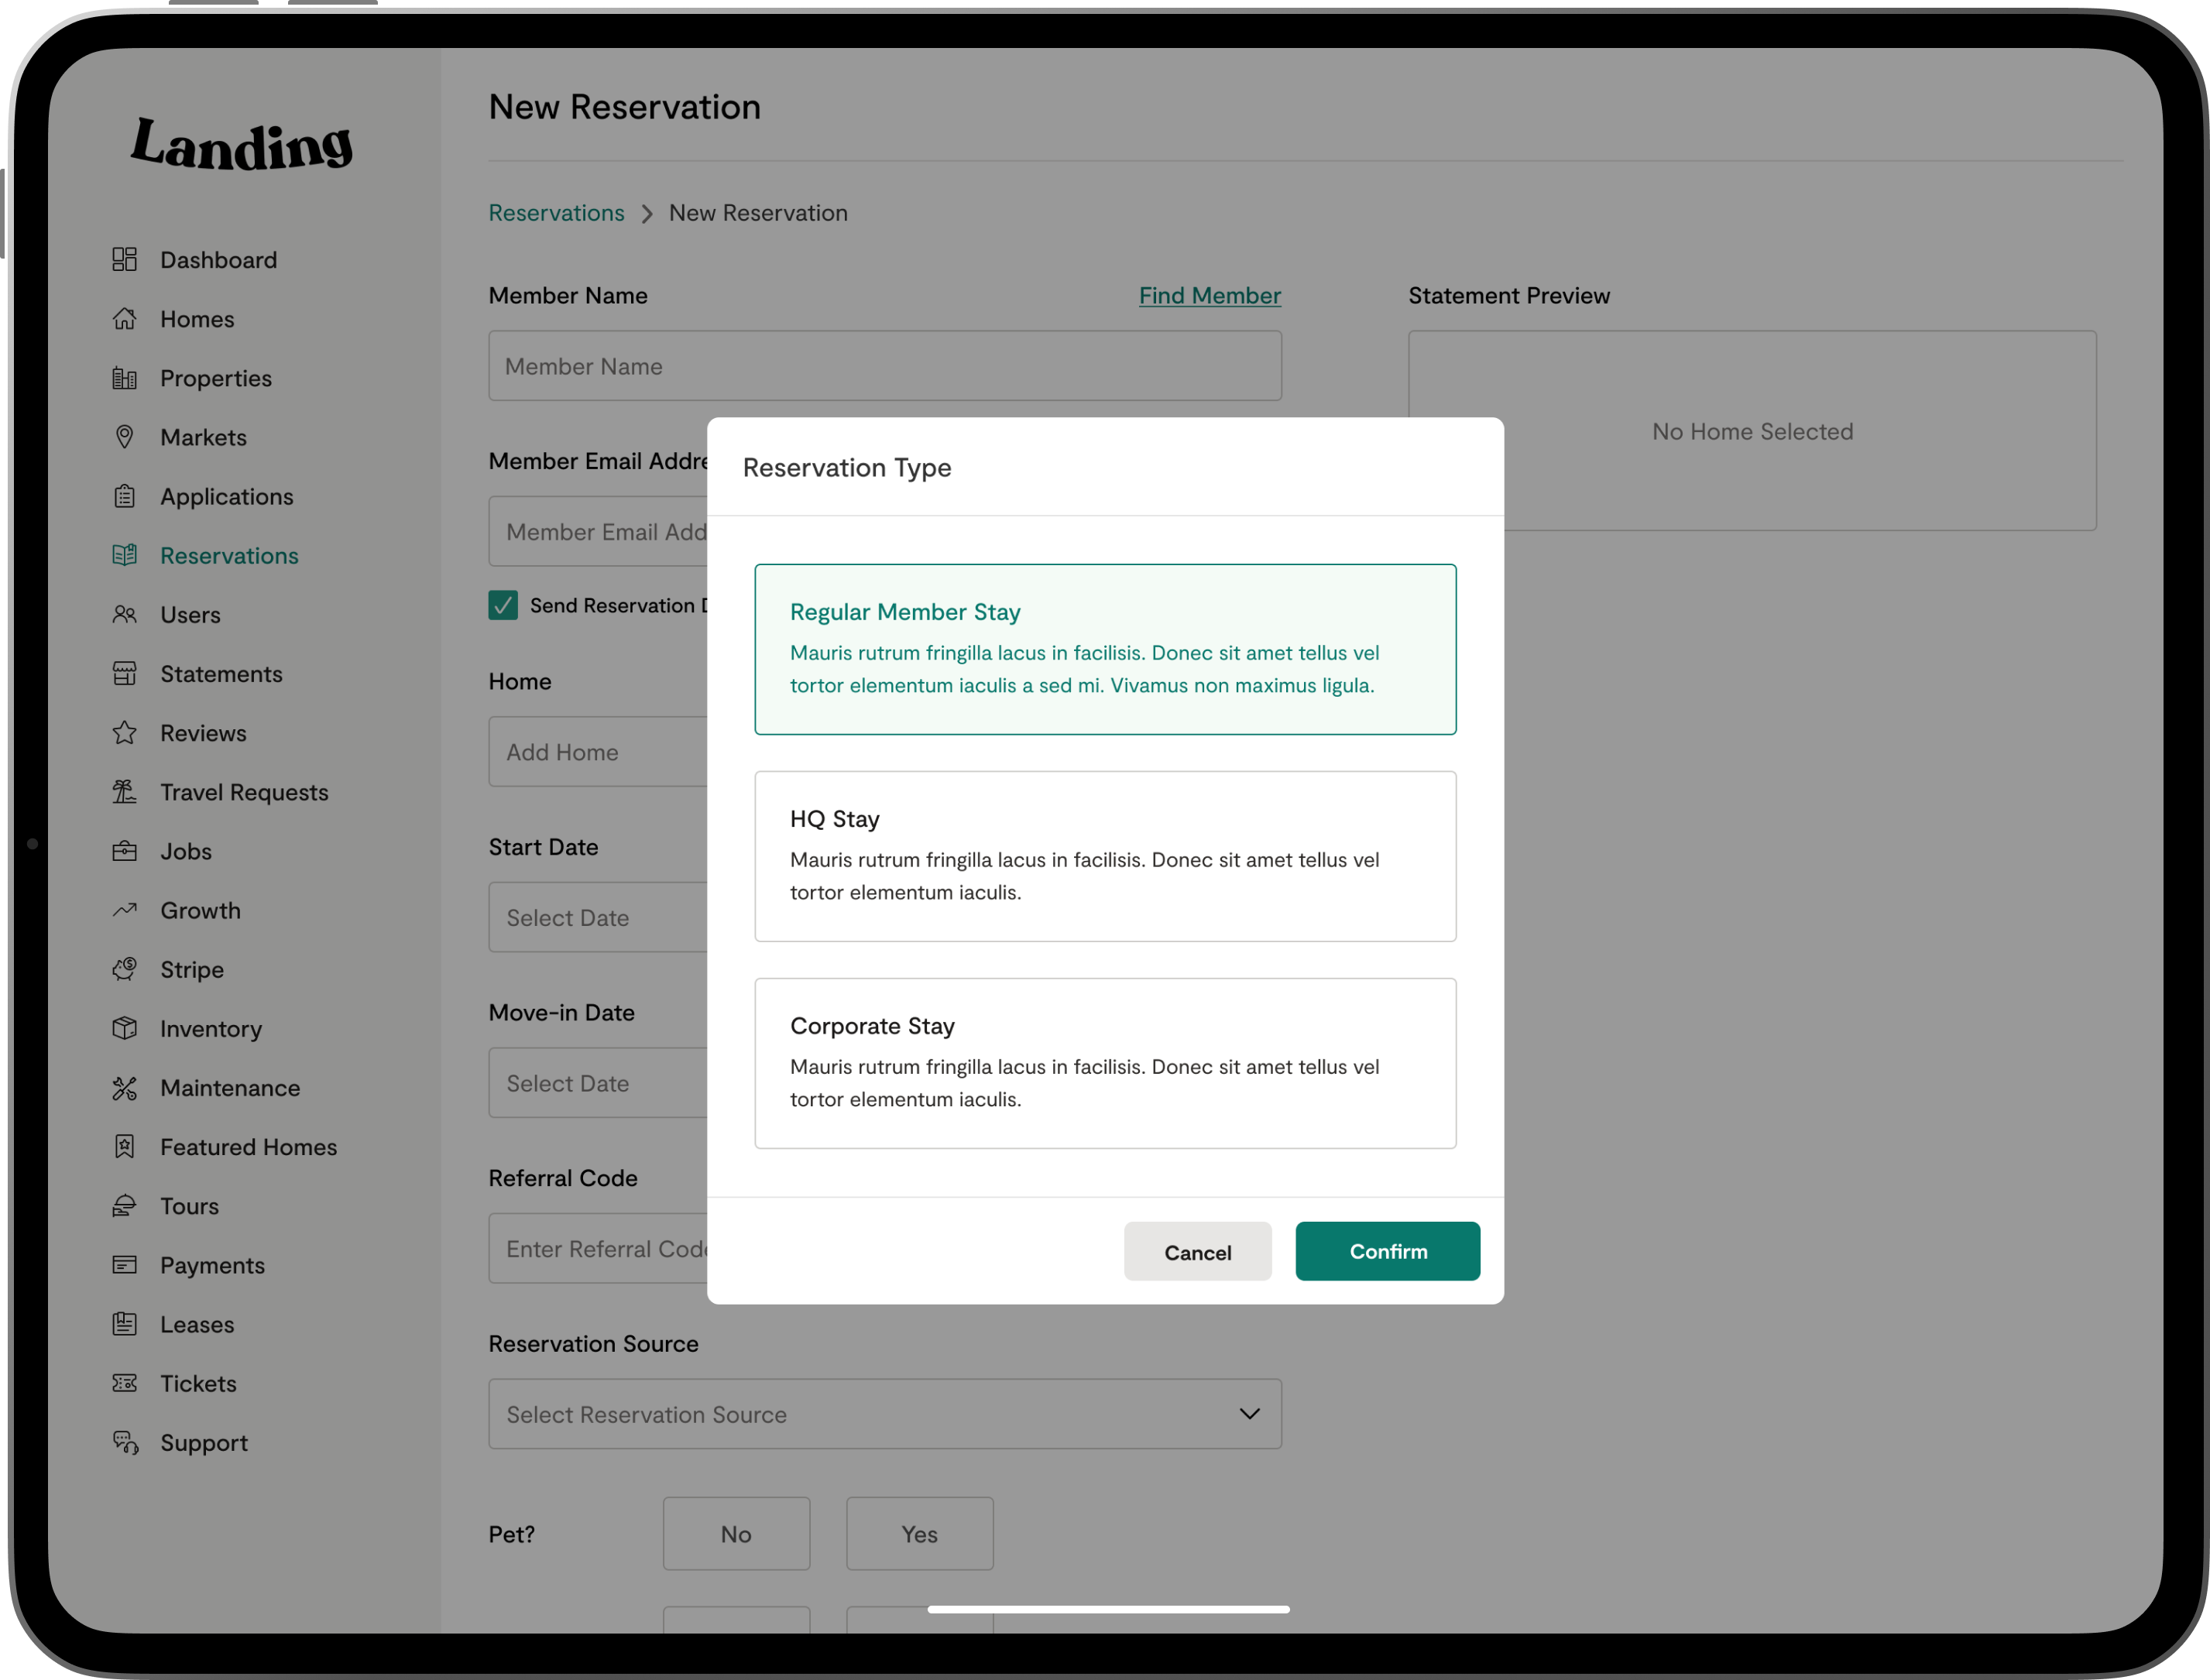
Task: Click the Inventory box icon
Action: pyautogui.click(x=124, y=1028)
